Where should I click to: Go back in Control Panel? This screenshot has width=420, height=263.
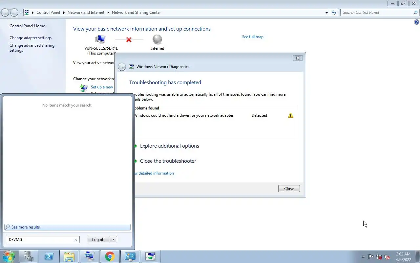click(5, 12)
